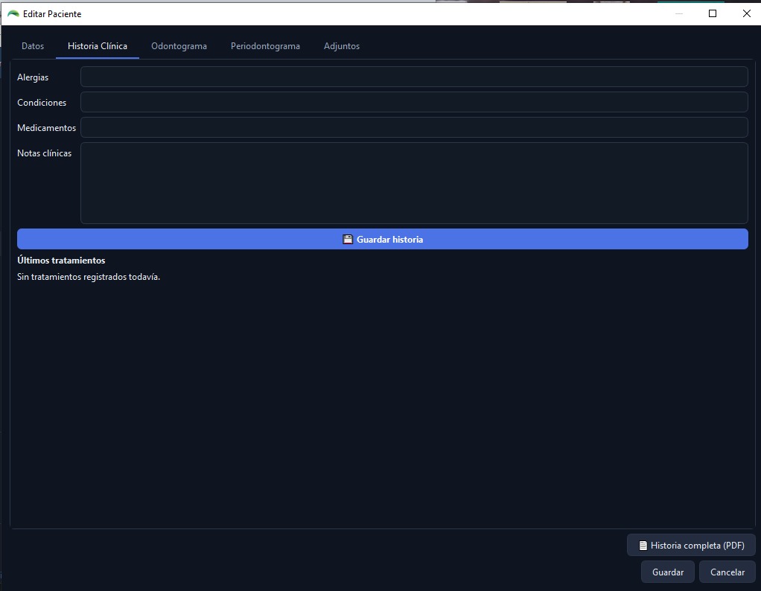Maximize the Editar Paciente window
This screenshot has width=761, height=591.
(713, 13)
